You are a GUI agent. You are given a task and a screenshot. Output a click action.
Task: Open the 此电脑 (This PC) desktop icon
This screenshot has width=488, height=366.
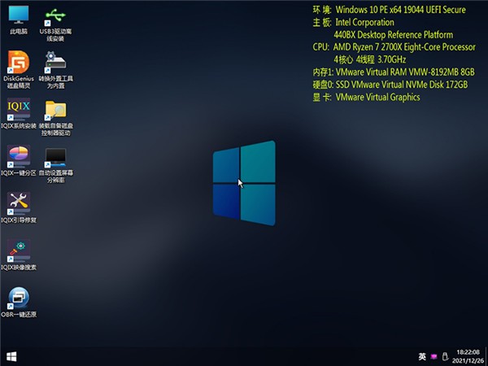18,15
